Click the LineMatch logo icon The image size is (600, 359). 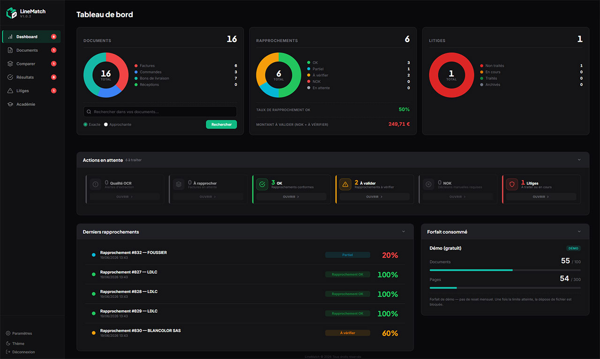[12, 13]
